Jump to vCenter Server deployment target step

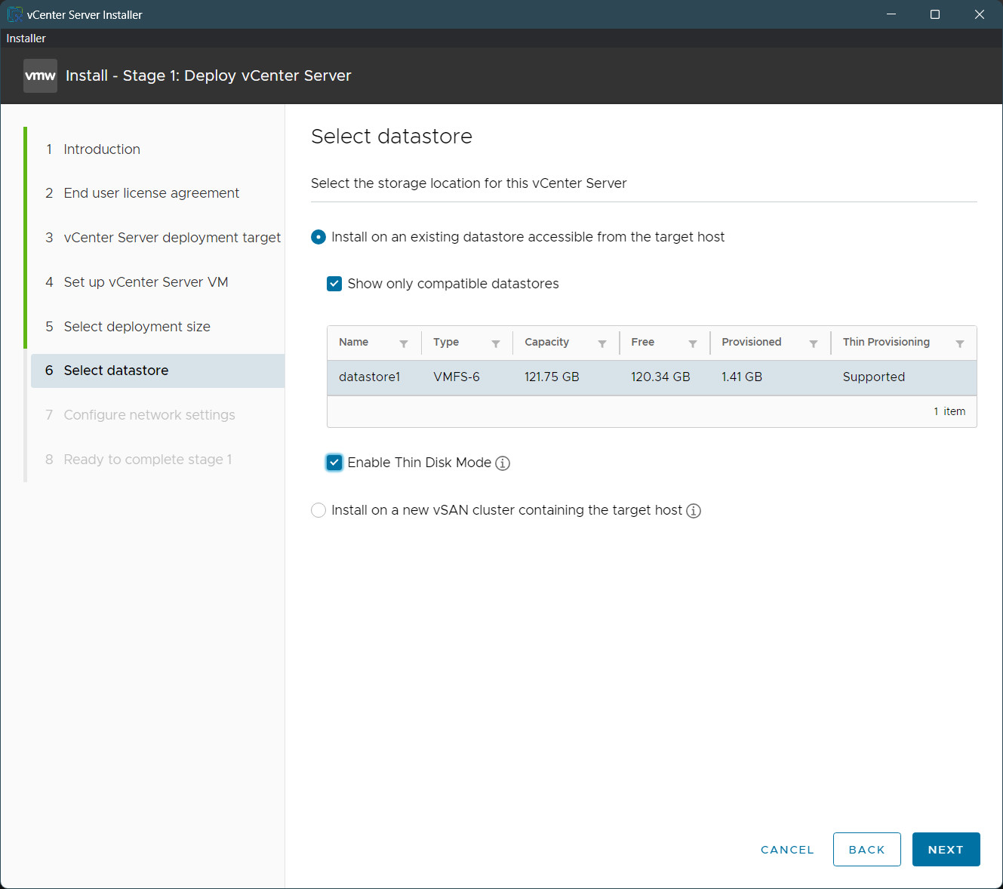171,237
